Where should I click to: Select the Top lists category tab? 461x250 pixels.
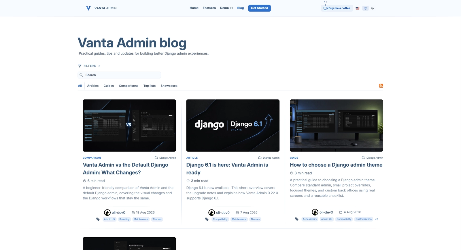(x=150, y=86)
